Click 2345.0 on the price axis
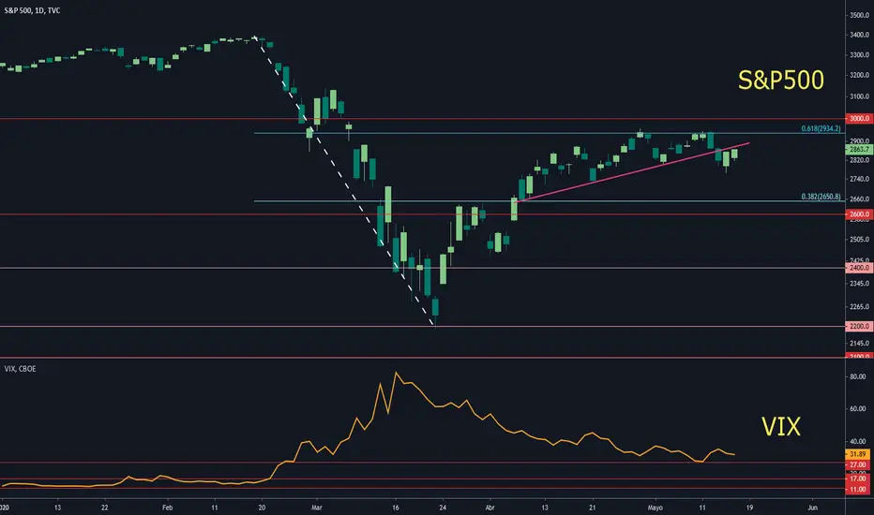The width and height of the screenshot is (874, 515). (860, 284)
